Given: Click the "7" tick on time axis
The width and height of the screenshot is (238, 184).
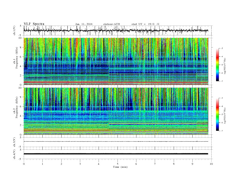Looking at the screenshot, I should pyautogui.click(x=155, y=164).
